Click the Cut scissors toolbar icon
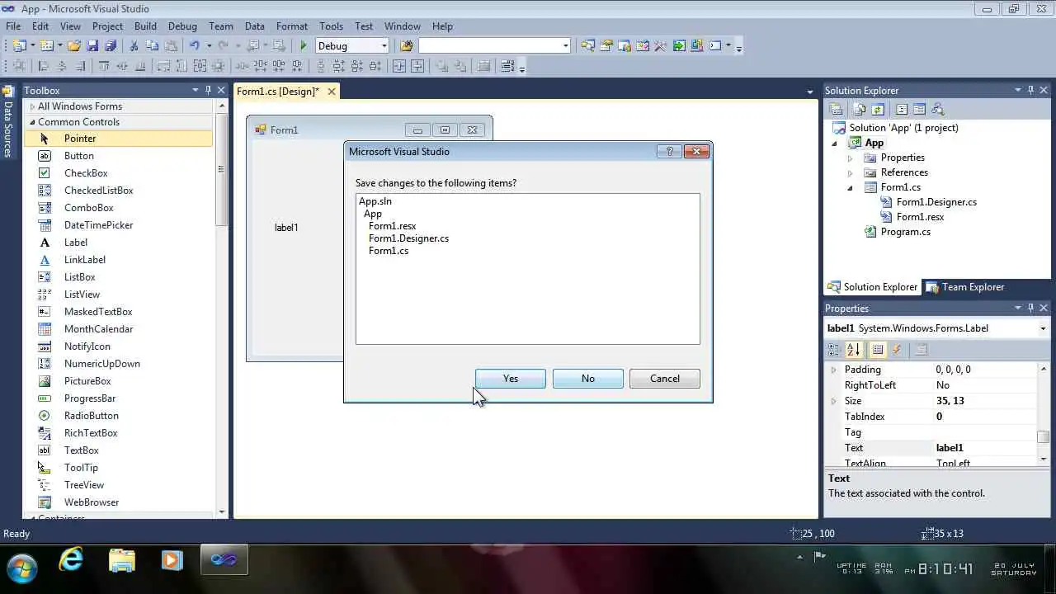The height and width of the screenshot is (594, 1056). (134, 45)
